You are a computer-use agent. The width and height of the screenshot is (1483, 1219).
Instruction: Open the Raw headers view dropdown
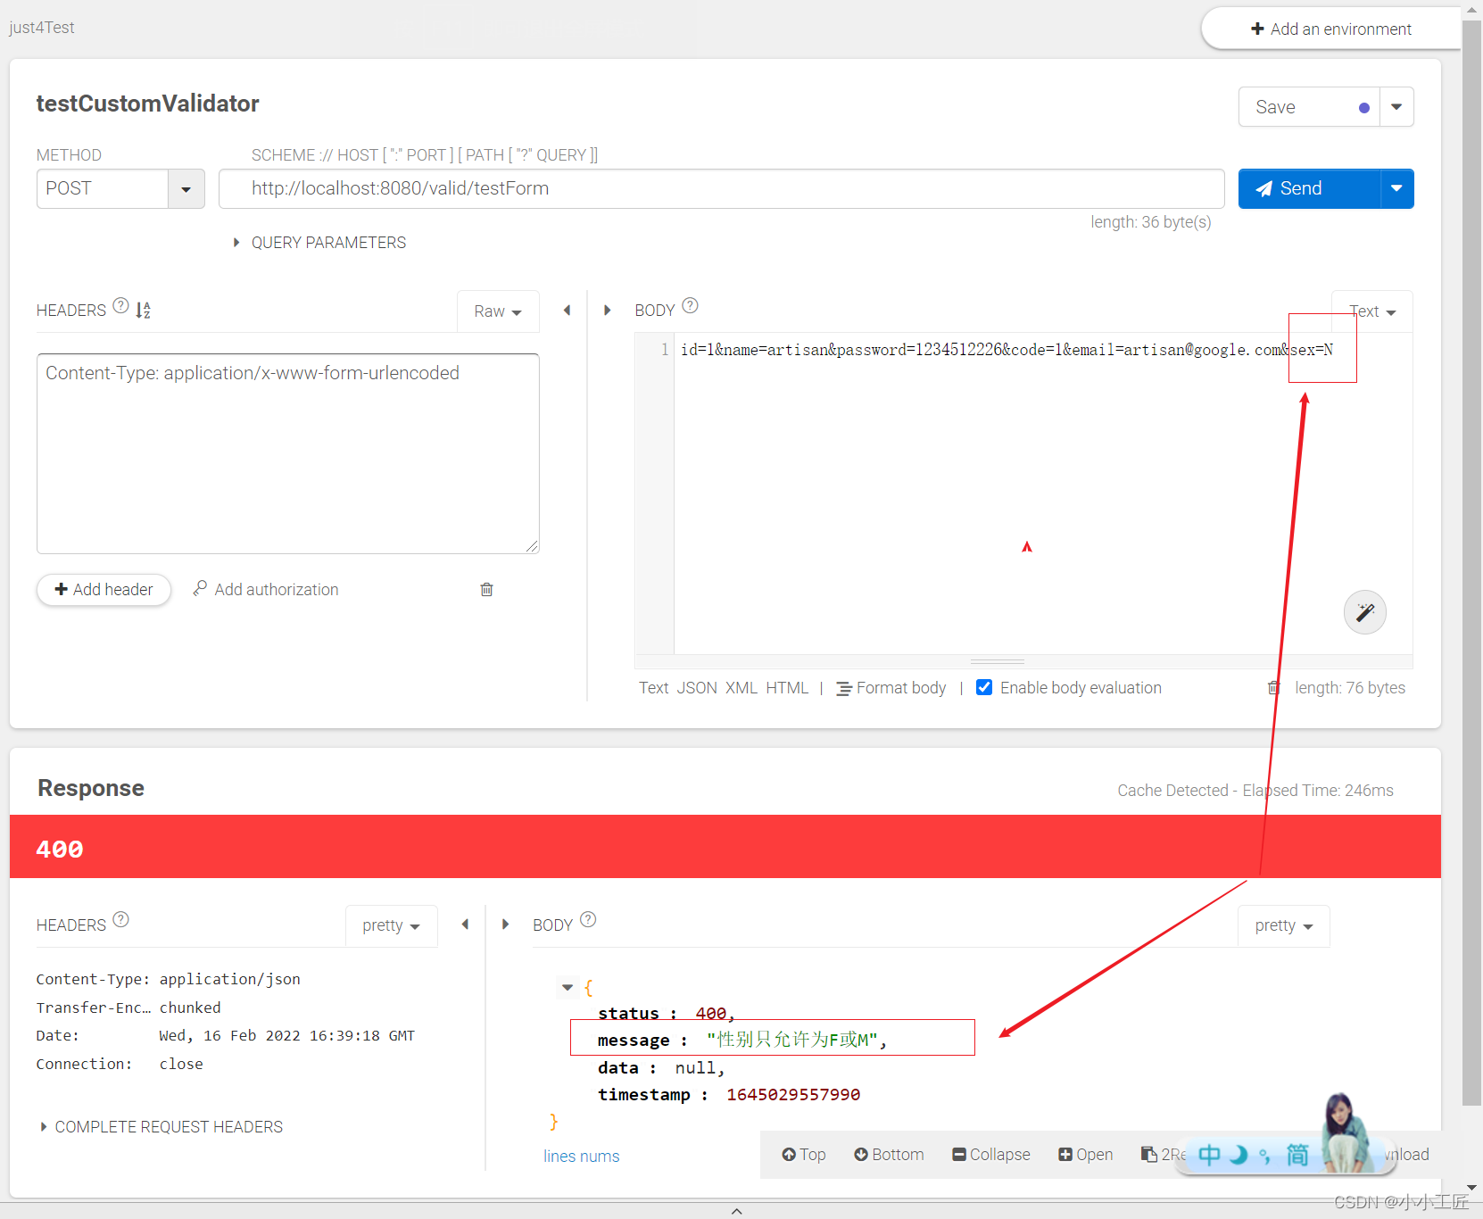498,311
